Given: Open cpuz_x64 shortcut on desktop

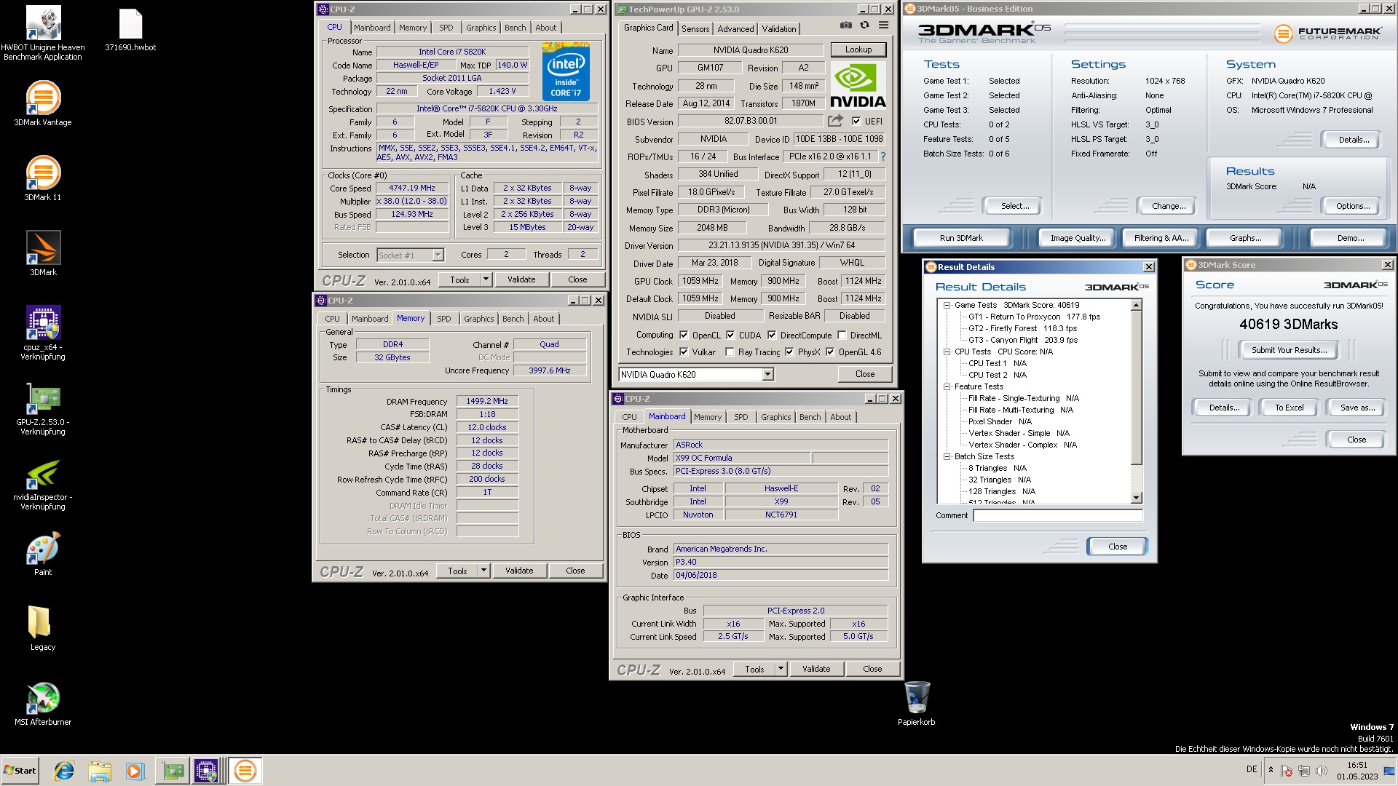Looking at the screenshot, I should (x=43, y=333).
